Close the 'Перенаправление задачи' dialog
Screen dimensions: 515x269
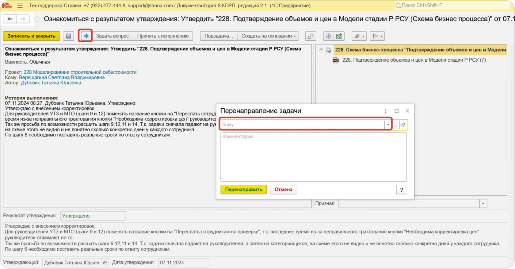click(407, 111)
